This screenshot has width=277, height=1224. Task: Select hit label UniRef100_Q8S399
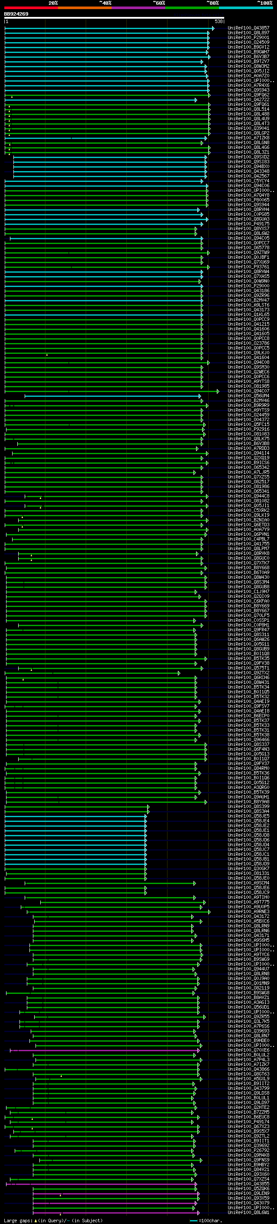[x=248, y=806]
